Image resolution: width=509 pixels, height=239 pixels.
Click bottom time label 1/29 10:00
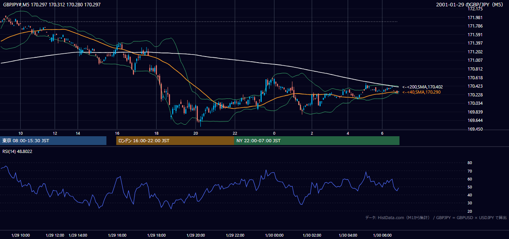pyautogui.click(x=21, y=235)
